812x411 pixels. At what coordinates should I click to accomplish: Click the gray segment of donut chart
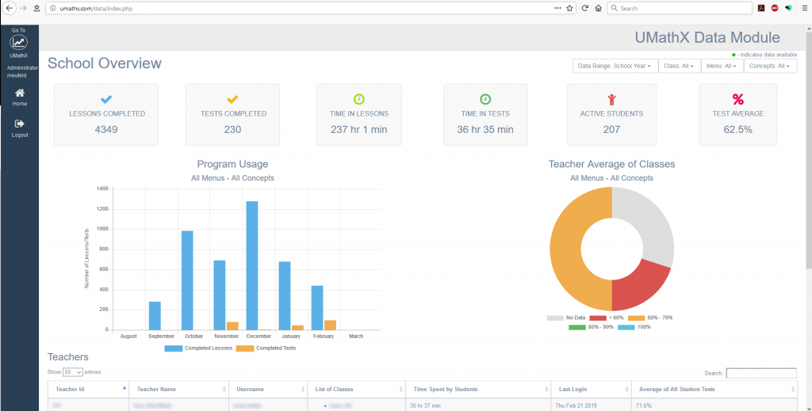[650, 223]
